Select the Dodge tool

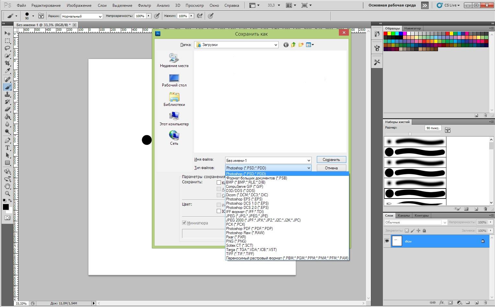pyautogui.click(x=7, y=131)
